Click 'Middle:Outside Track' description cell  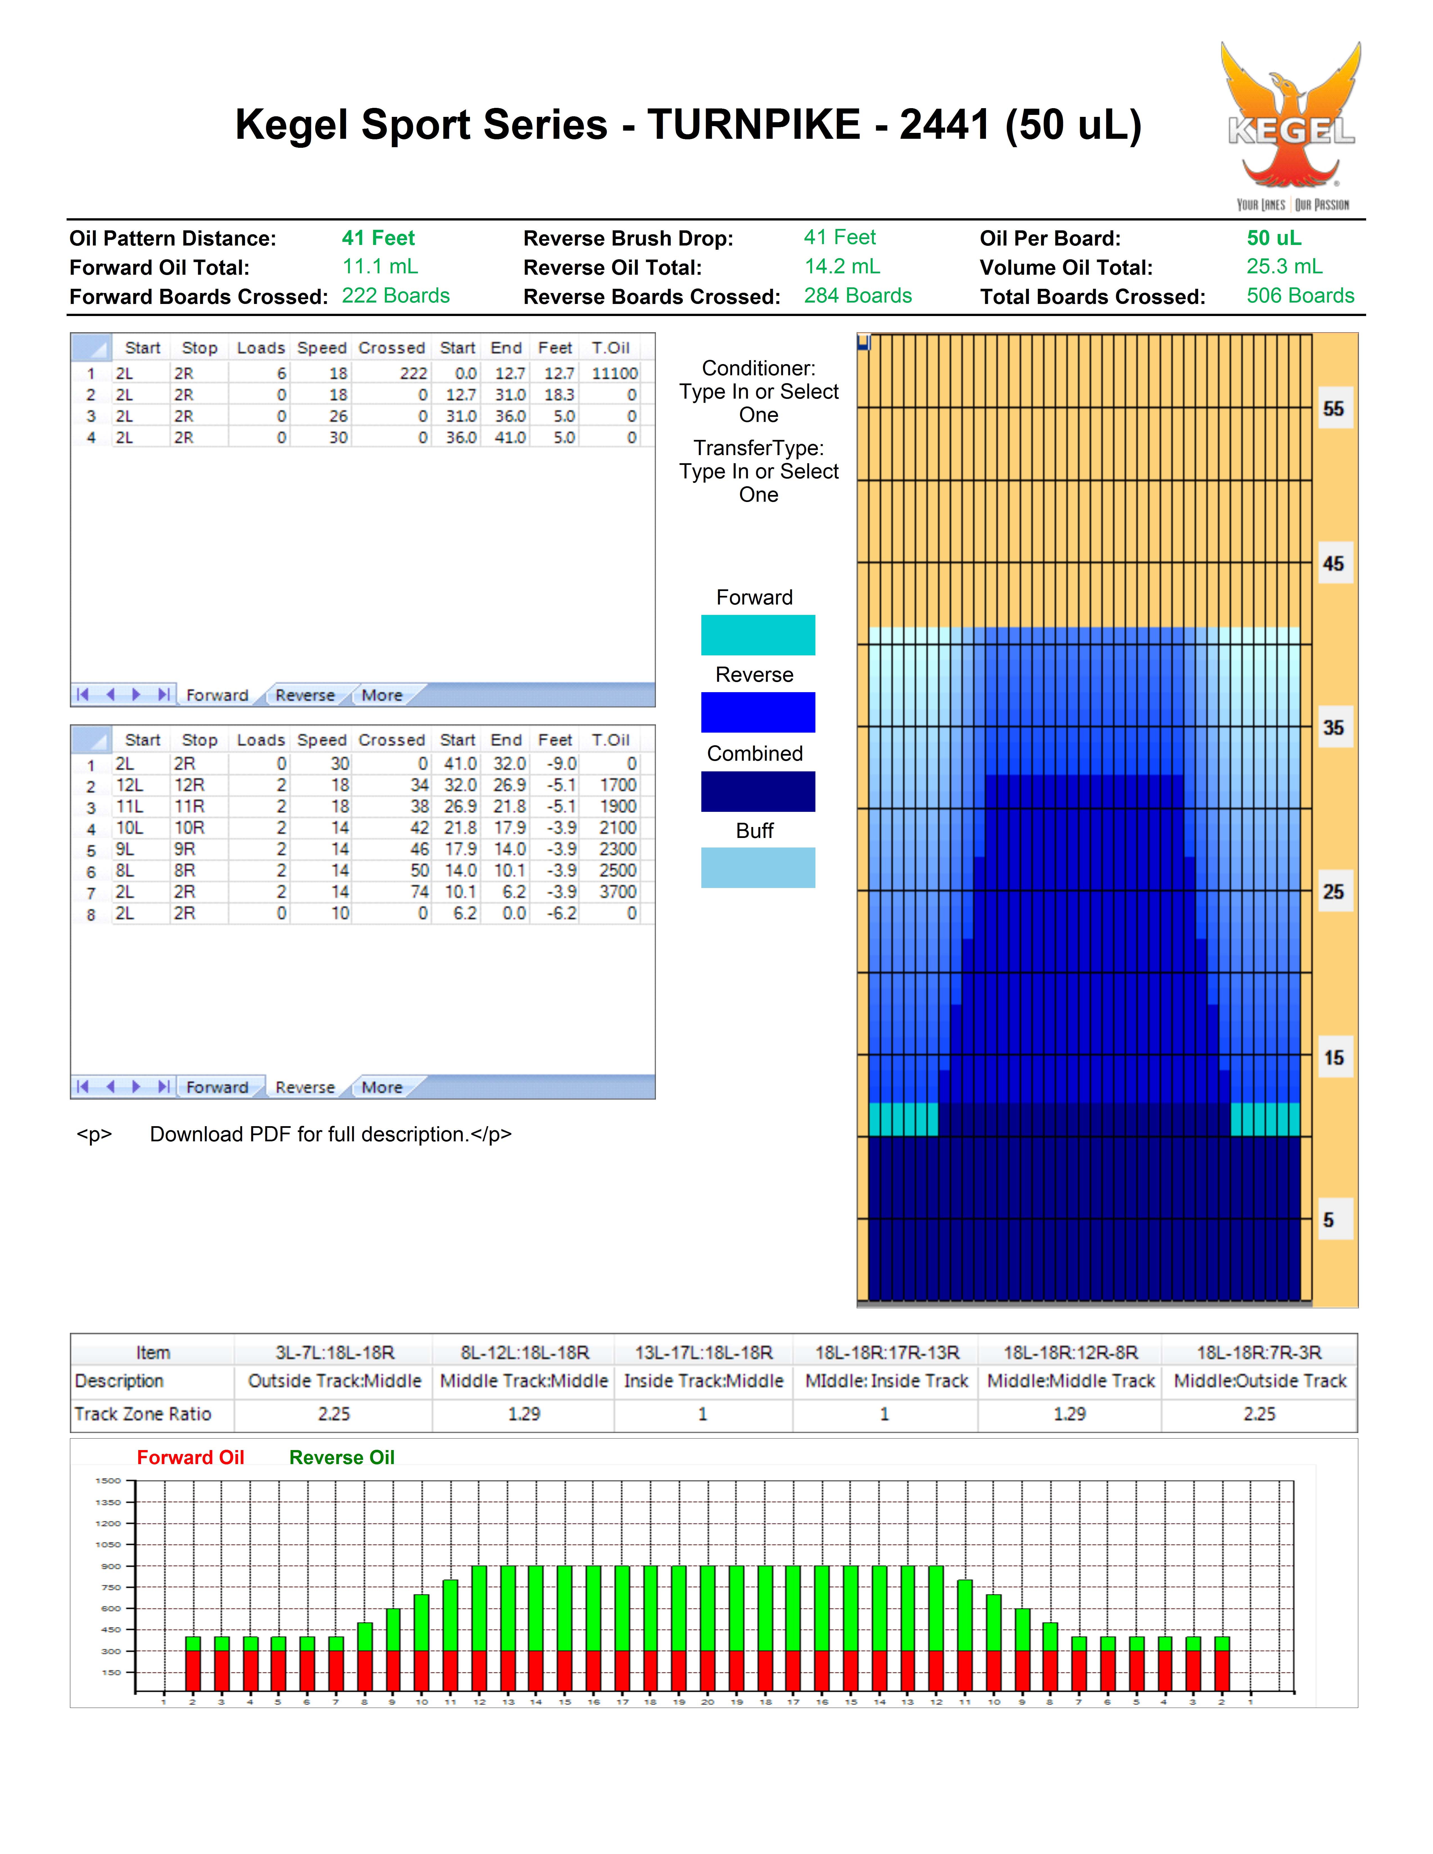pyautogui.click(x=1260, y=1381)
